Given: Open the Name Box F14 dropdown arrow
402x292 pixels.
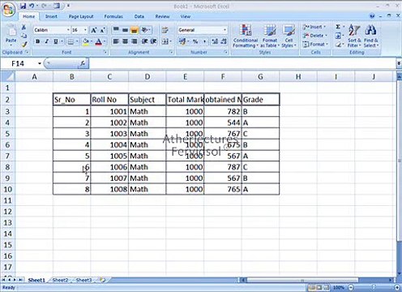Looking at the screenshot, I should pyautogui.click(x=40, y=63).
